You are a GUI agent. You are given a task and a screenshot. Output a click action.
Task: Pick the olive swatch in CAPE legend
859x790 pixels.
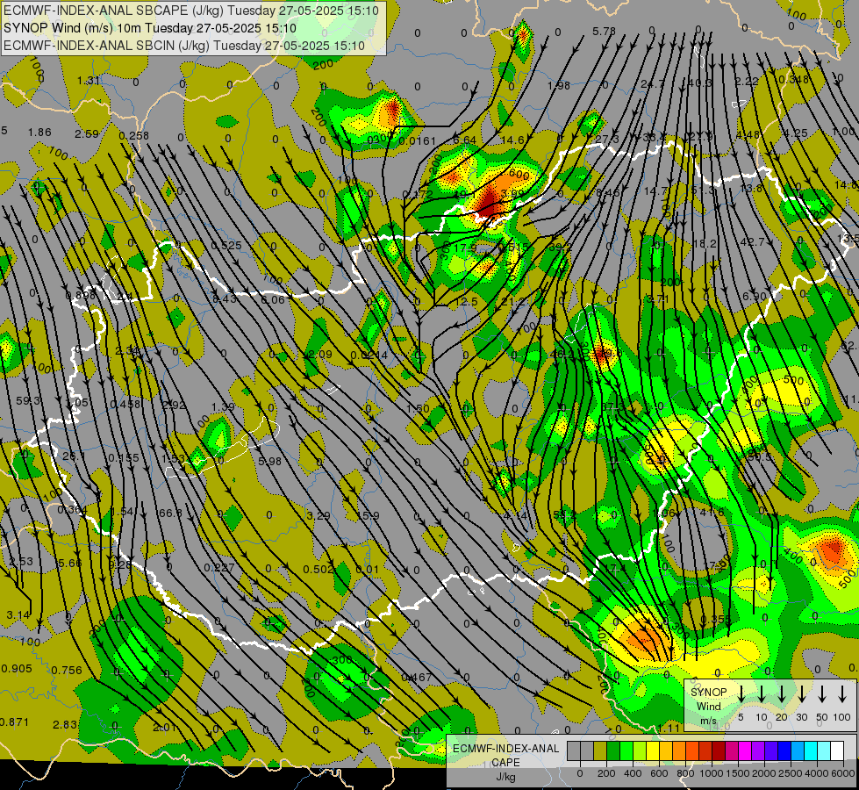pyautogui.click(x=600, y=750)
